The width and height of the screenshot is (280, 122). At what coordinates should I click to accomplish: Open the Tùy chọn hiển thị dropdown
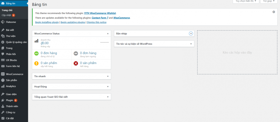[x=244, y=1]
